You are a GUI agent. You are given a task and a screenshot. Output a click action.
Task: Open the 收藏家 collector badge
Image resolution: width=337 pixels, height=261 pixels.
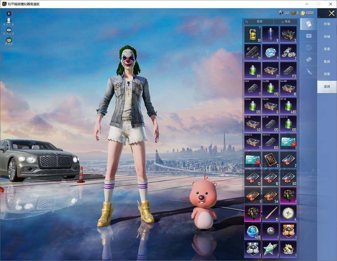coord(9,41)
